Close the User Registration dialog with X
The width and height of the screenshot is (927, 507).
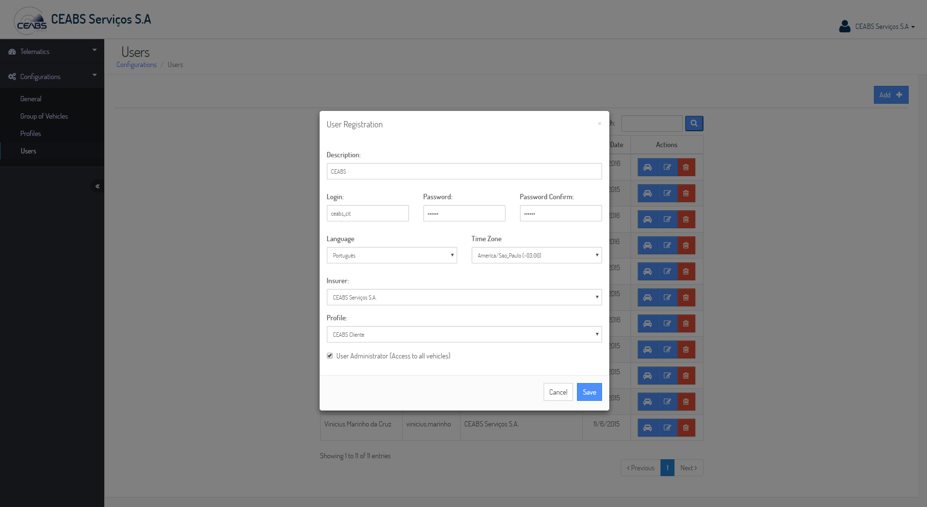[599, 123]
